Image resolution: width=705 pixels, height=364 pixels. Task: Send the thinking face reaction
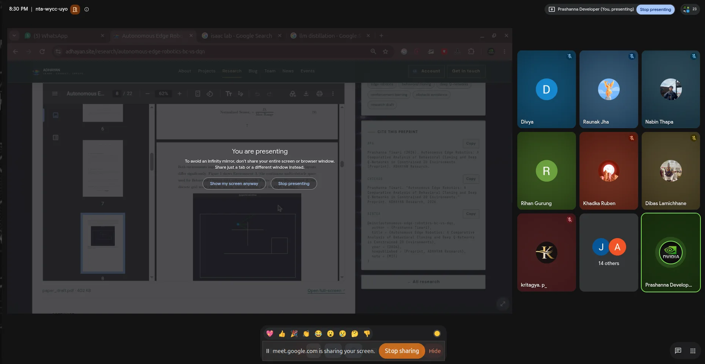coord(355,334)
